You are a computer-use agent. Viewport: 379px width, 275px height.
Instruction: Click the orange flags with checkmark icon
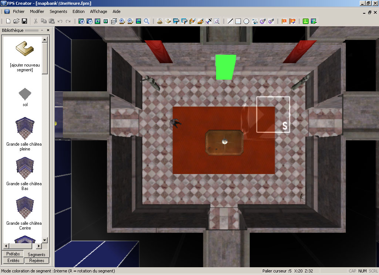(292, 21)
